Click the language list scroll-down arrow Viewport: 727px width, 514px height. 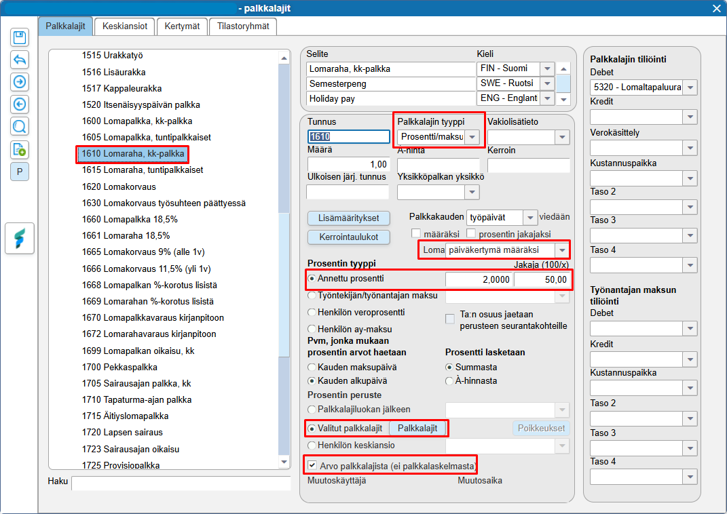tap(563, 99)
